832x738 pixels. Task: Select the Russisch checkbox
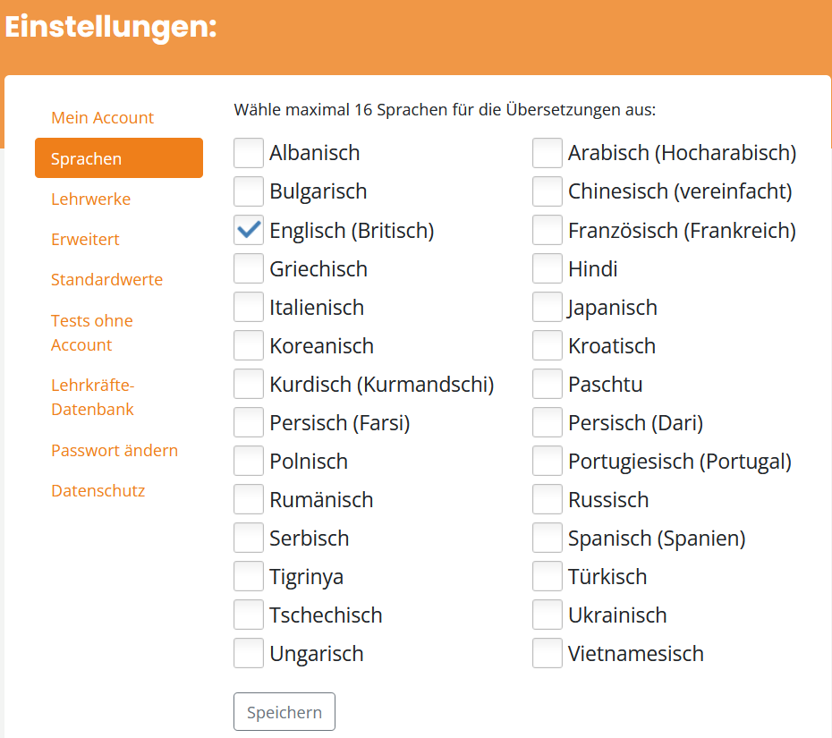pyautogui.click(x=547, y=499)
